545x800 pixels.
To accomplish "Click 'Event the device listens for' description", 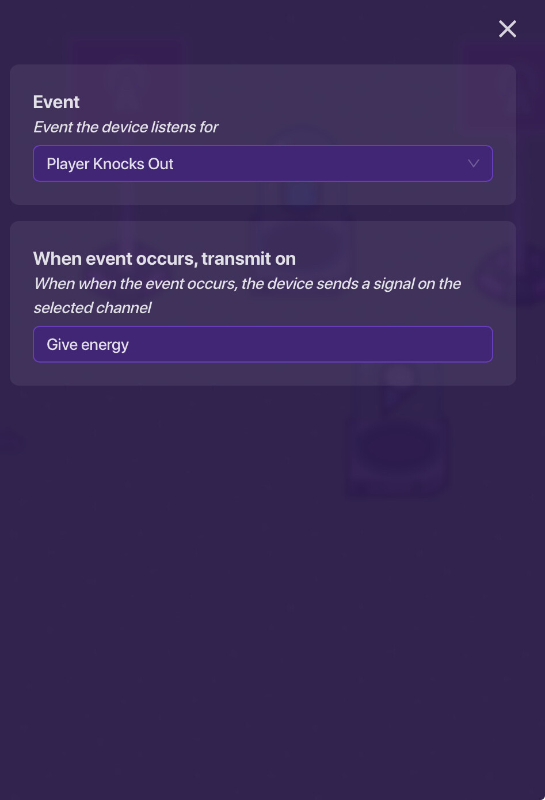I will coord(126,127).
